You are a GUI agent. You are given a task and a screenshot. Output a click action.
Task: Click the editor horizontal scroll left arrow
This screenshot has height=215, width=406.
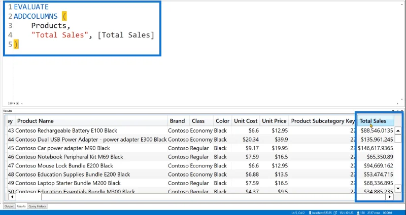point(22,103)
